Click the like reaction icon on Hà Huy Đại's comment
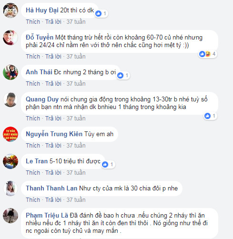 click(x=98, y=13)
